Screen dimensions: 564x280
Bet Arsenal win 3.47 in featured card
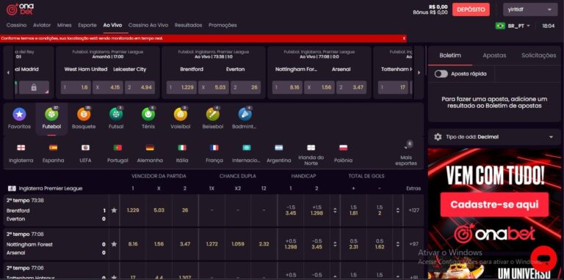point(352,87)
